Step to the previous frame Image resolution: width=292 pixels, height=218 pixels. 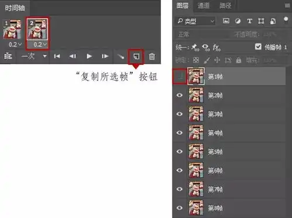[x=73, y=56]
